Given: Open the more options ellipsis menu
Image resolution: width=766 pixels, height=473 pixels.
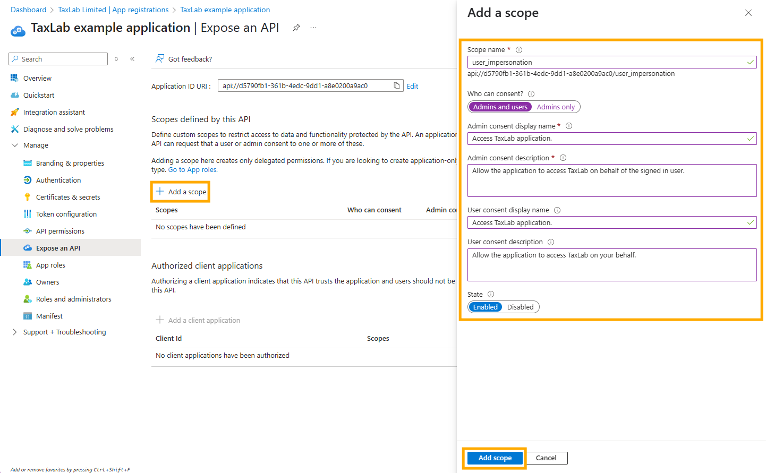Looking at the screenshot, I should click(x=313, y=28).
